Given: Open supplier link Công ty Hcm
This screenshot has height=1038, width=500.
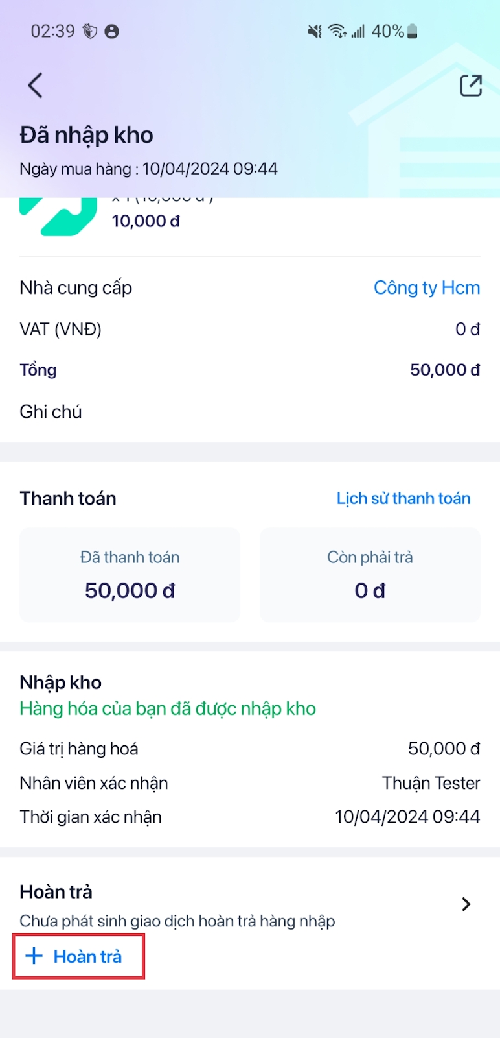Looking at the screenshot, I should click(x=427, y=287).
